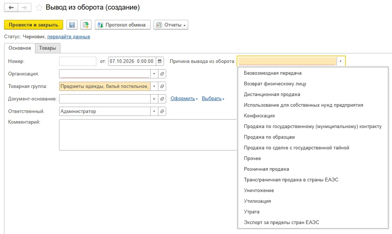Choose Продажа по образцам option
Screen dimensions: 392x234
click(269, 137)
